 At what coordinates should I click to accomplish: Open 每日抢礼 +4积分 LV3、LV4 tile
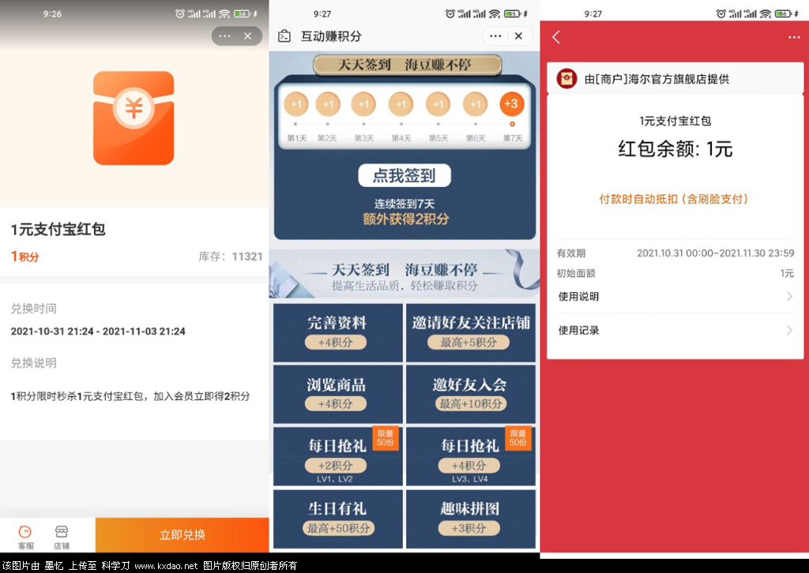pos(471,456)
